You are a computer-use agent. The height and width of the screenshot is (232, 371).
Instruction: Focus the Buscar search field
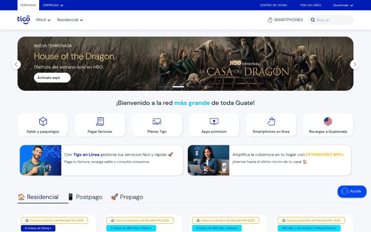coord(331,20)
